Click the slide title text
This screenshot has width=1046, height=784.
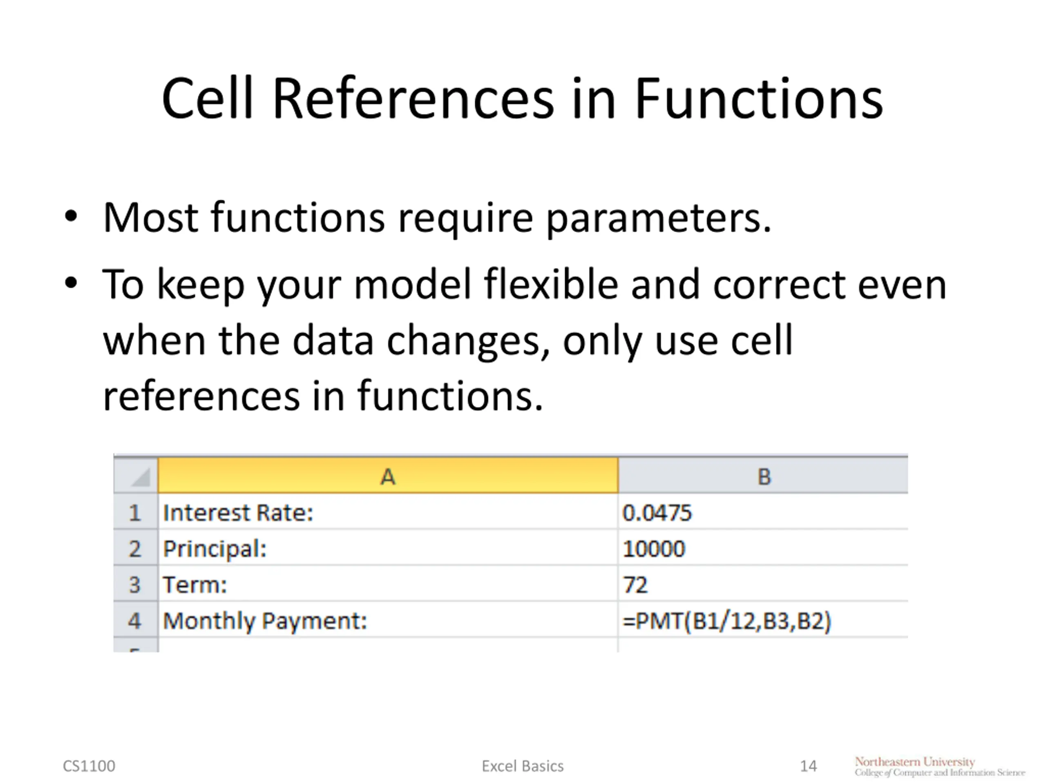522,98
